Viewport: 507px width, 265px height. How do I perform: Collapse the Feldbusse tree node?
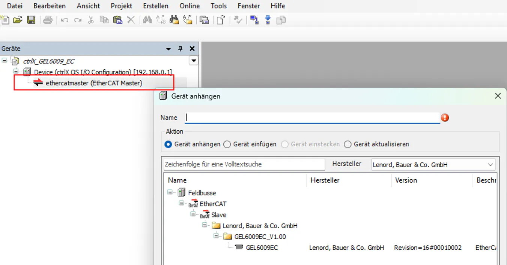[x=170, y=192]
